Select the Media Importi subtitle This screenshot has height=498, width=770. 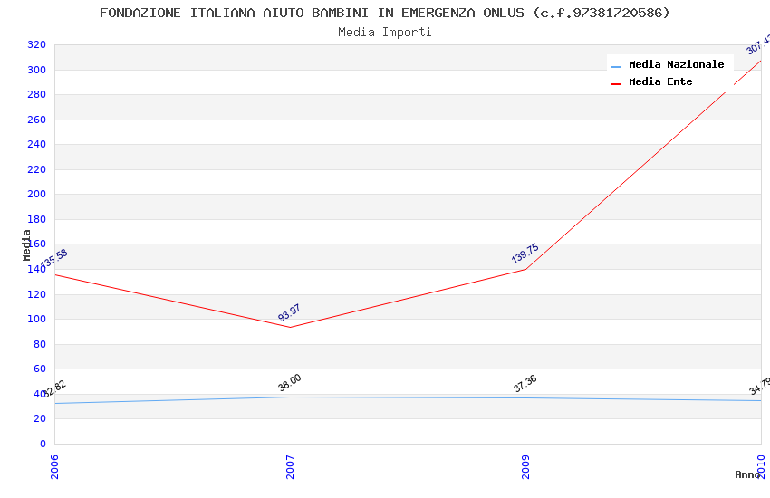pos(384,32)
